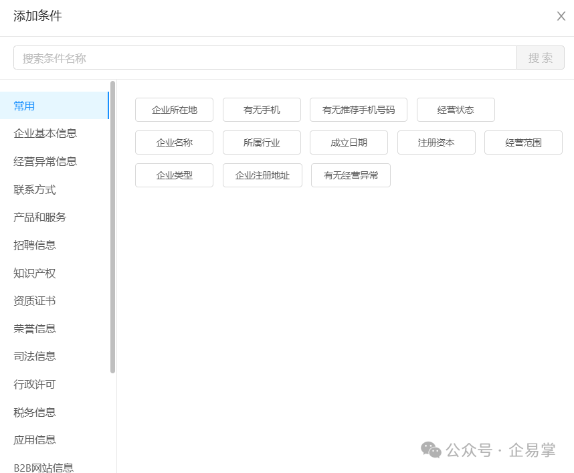Add the 企业注册地址 condition
The width and height of the screenshot is (574, 473).
point(262,175)
